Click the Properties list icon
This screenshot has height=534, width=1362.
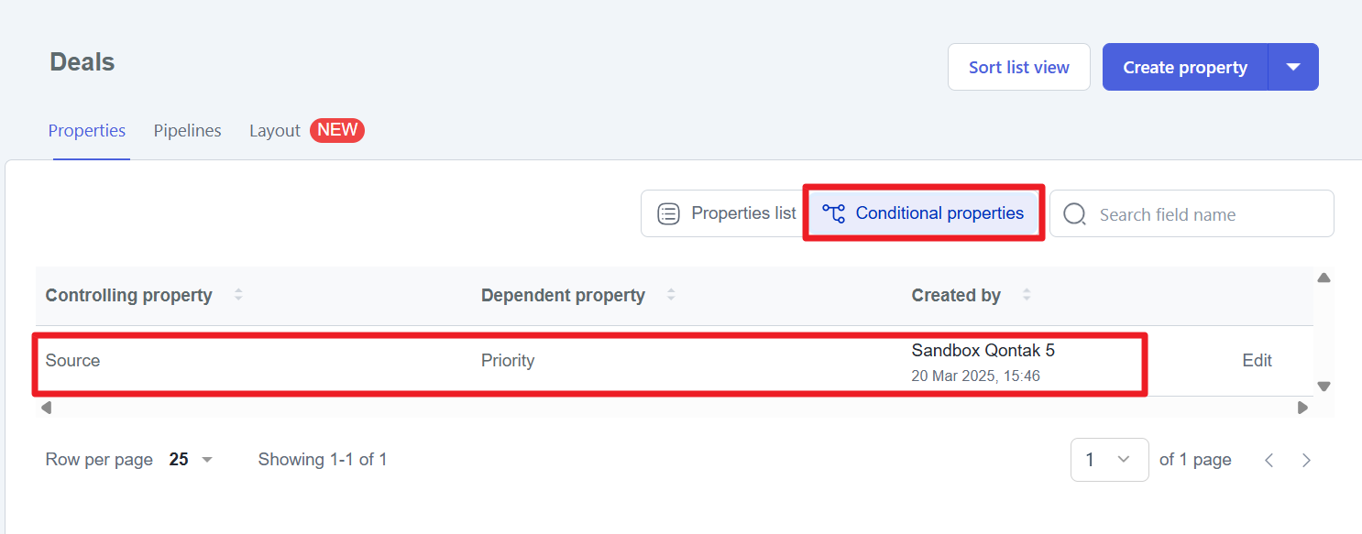click(667, 213)
